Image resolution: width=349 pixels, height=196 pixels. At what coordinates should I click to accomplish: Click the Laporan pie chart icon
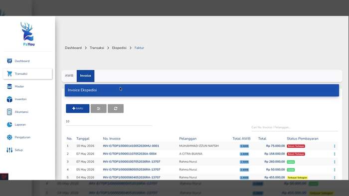pos(9,125)
